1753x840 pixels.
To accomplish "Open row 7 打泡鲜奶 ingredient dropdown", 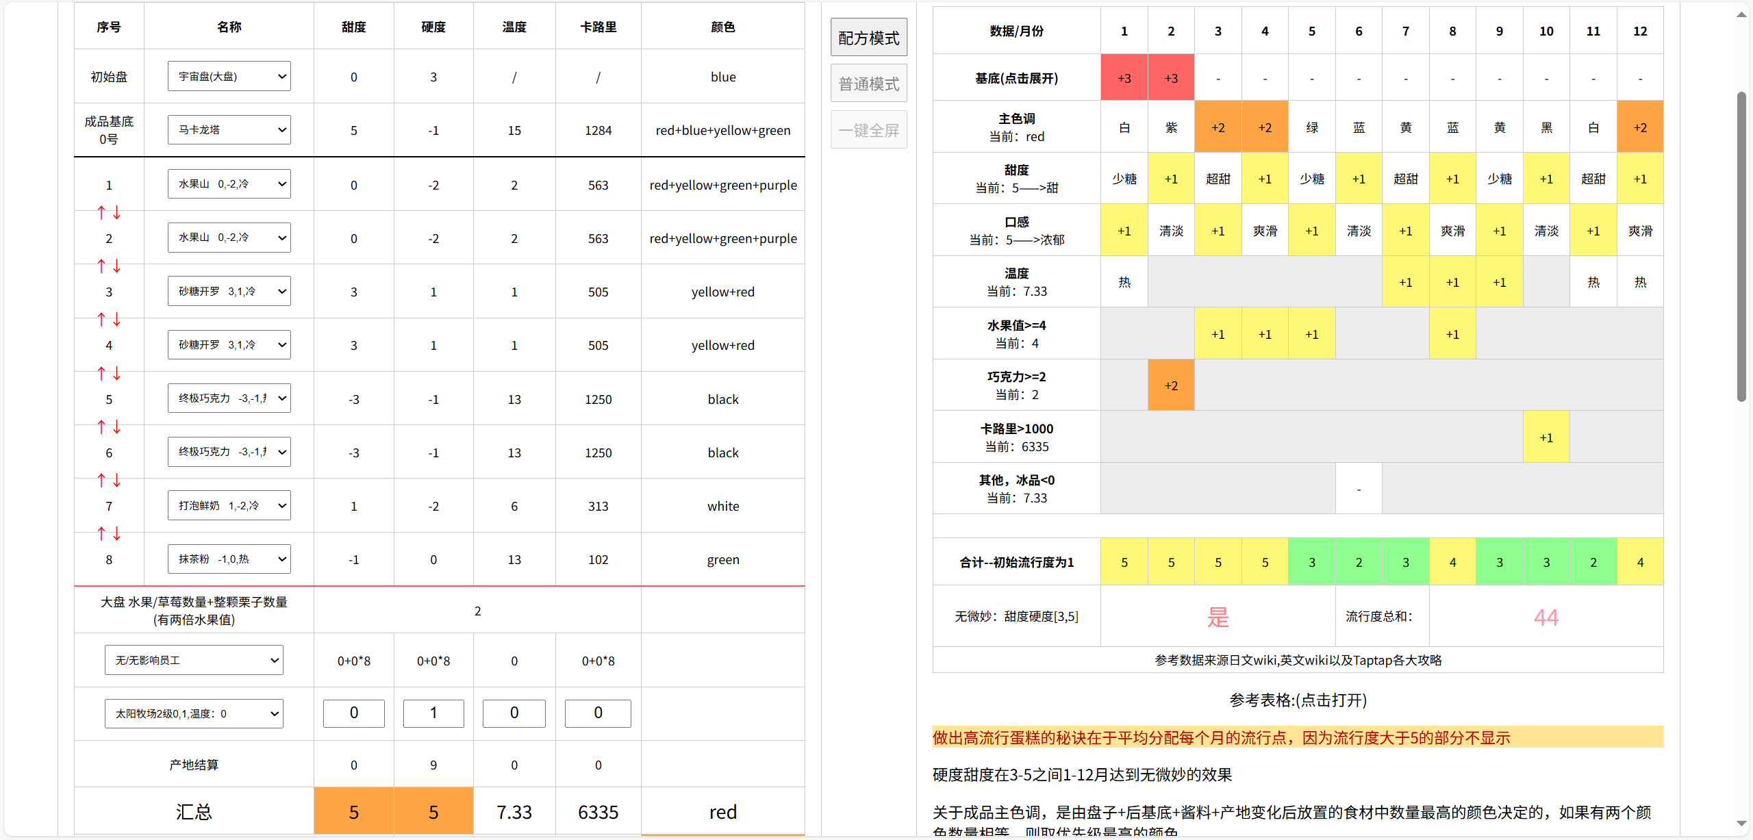I will [x=229, y=505].
